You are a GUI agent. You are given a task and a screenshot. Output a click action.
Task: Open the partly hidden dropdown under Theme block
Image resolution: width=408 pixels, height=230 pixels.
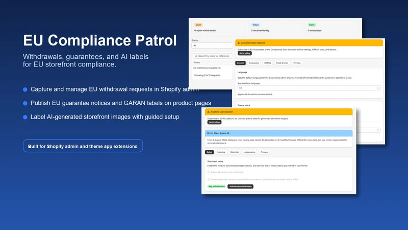368,130
